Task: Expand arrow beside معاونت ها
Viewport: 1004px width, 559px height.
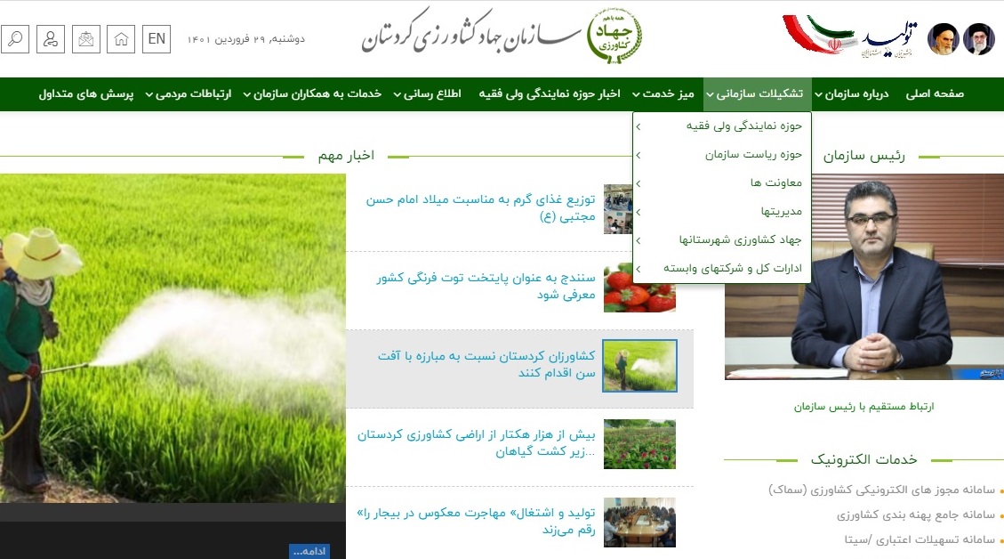Action: (639, 184)
